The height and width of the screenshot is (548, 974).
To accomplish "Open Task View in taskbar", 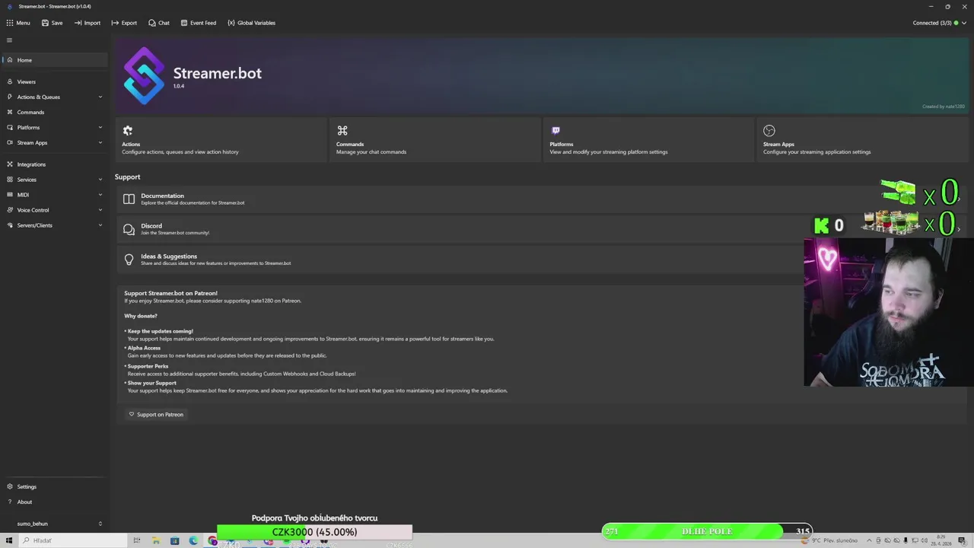I will tap(137, 540).
